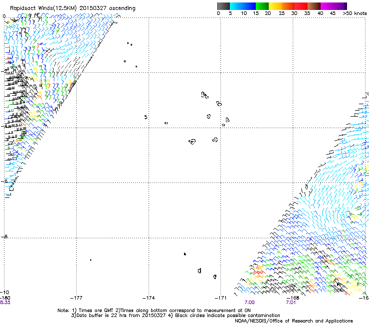This screenshot has width=369, height=324.
Task: Click the '-168' longitude axis label
Action: tap(293, 298)
